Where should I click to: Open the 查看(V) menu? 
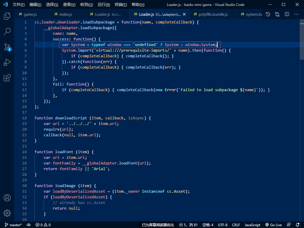tap(69, 5)
